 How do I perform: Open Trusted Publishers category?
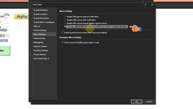[44, 10]
